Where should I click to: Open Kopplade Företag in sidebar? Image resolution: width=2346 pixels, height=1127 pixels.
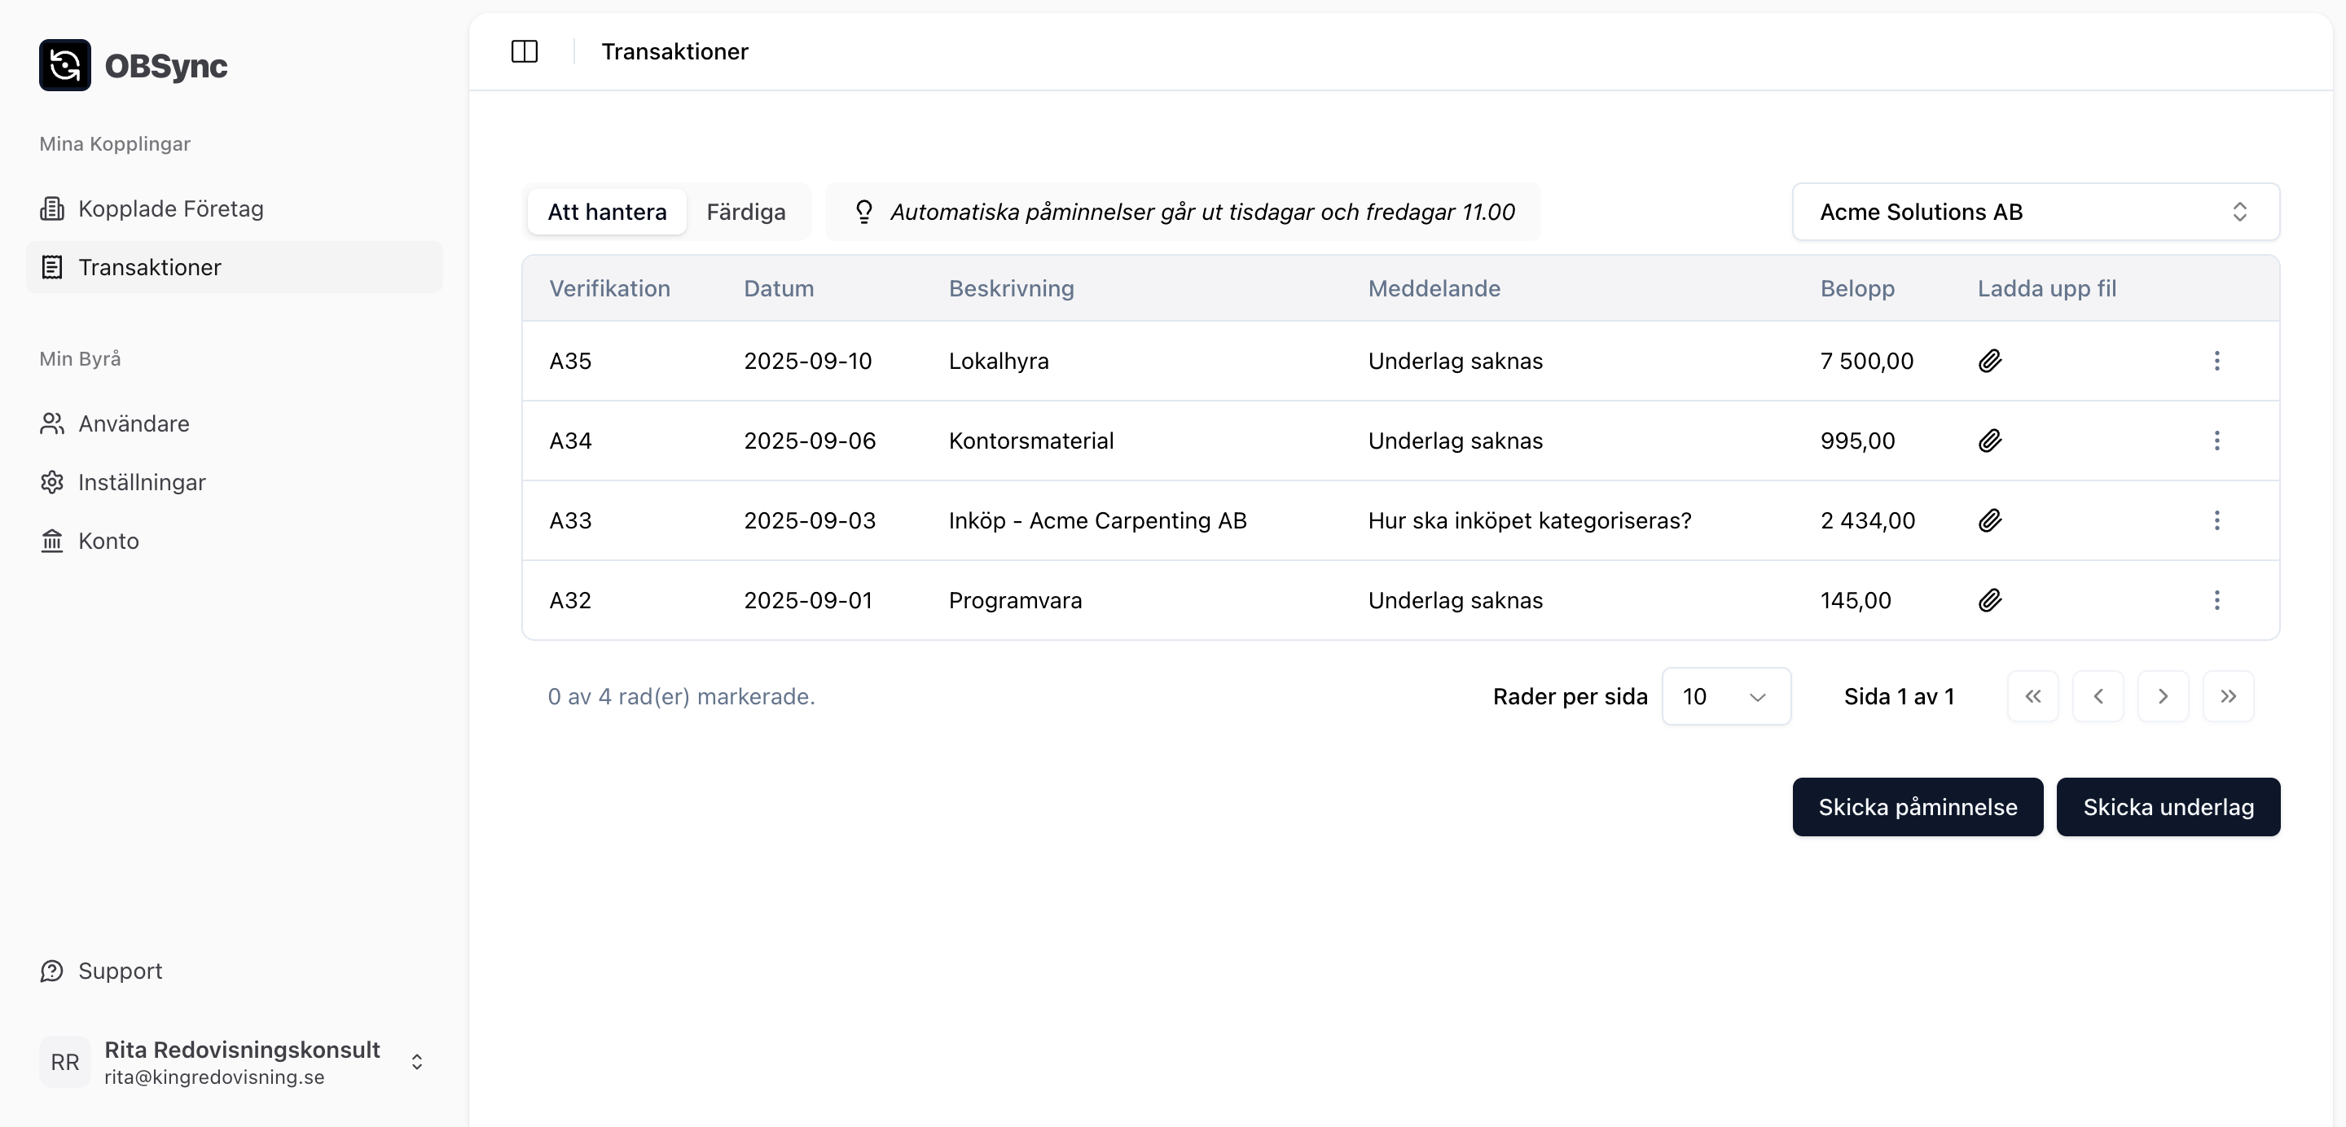[x=170, y=208]
